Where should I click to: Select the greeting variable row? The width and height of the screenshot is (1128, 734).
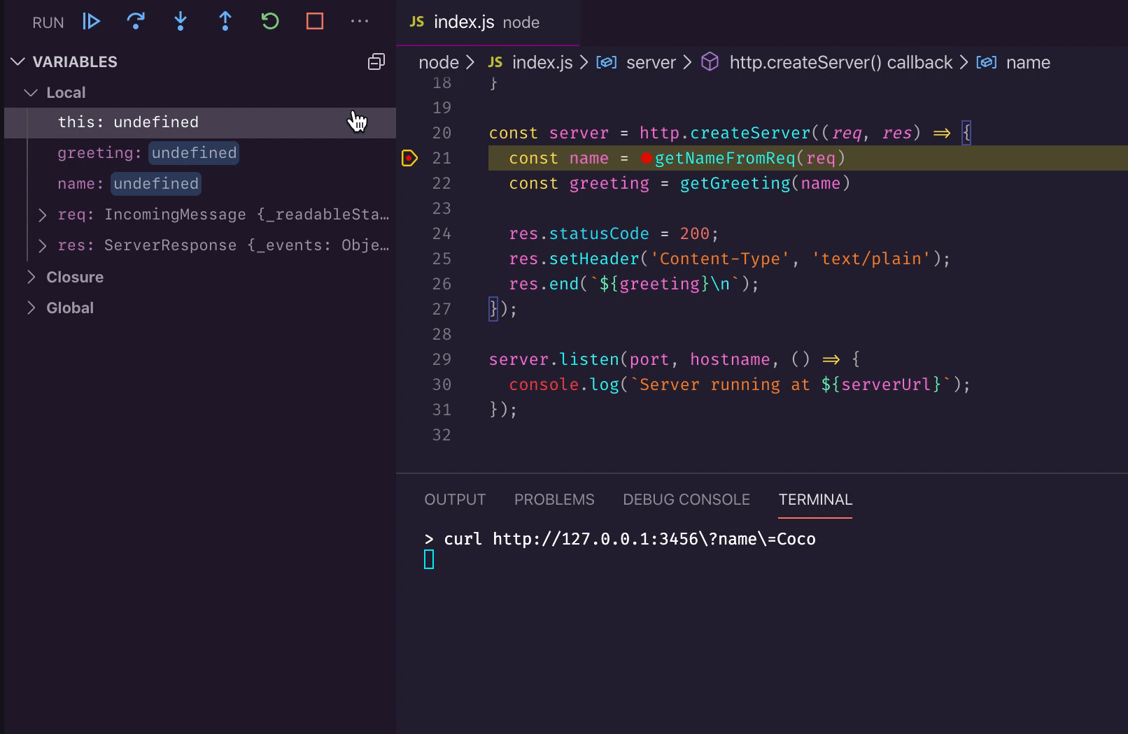(x=147, y=153)
